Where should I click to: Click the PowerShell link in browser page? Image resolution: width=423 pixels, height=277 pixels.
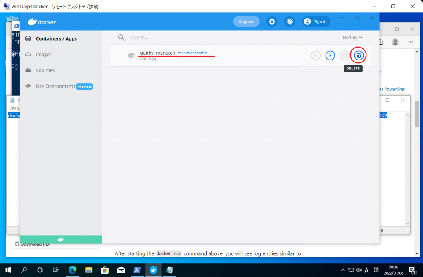pyautogui.click(x=393, y=89)
